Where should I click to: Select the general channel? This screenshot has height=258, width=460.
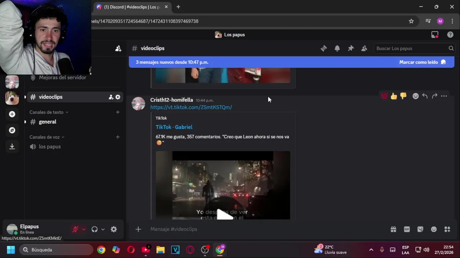coord(75,122)
